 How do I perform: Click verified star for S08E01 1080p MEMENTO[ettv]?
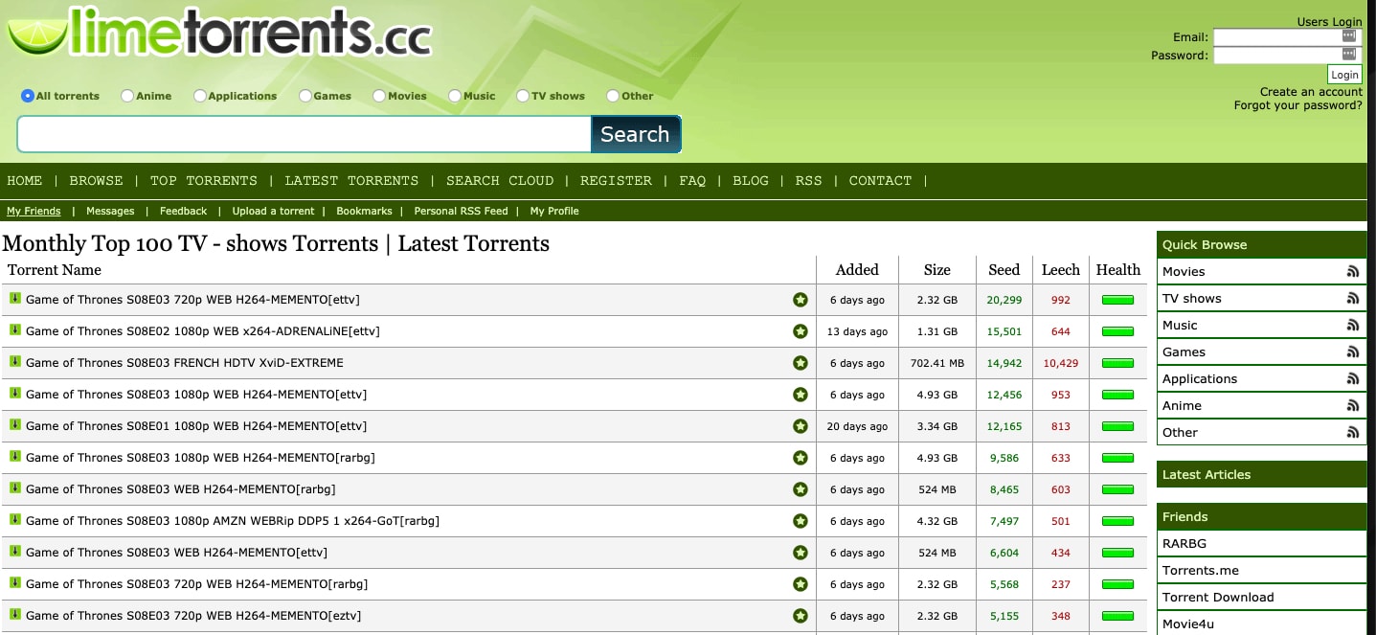pyautogui.click(x=801, y=427)
